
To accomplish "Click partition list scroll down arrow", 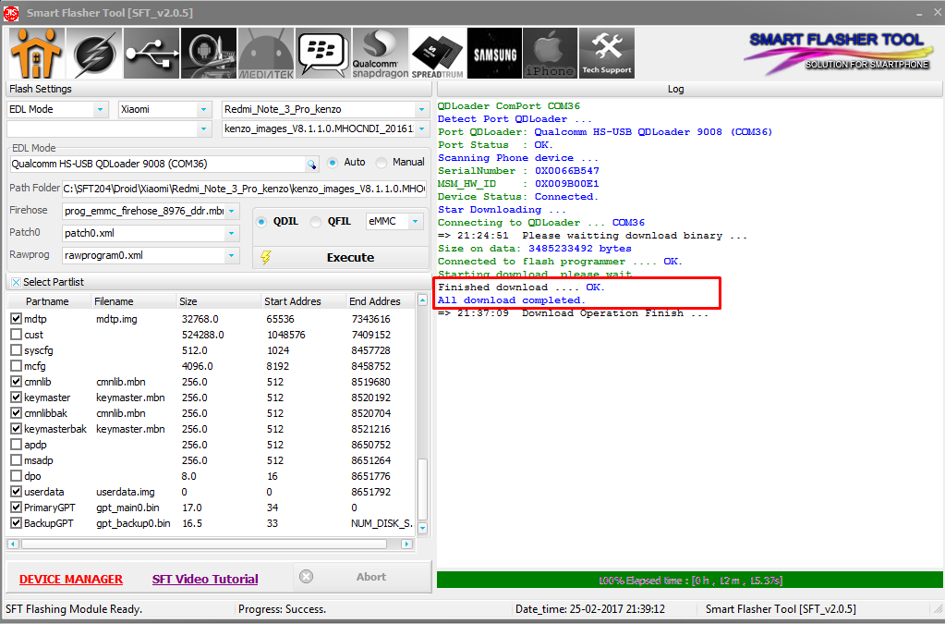I will pos(422,528).
